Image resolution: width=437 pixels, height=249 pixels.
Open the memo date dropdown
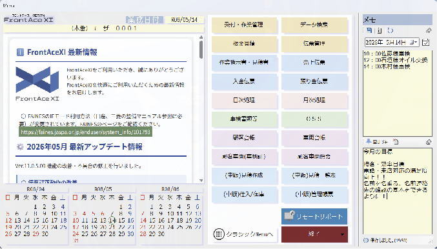[x=414, y=42]
